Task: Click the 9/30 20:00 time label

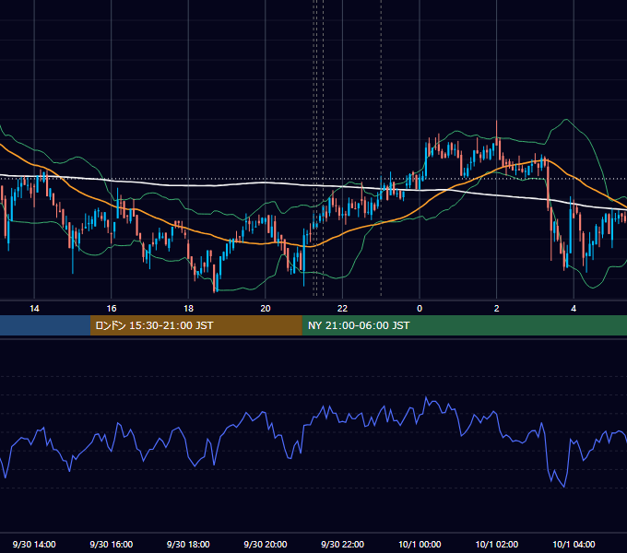Action: (266, 544)
